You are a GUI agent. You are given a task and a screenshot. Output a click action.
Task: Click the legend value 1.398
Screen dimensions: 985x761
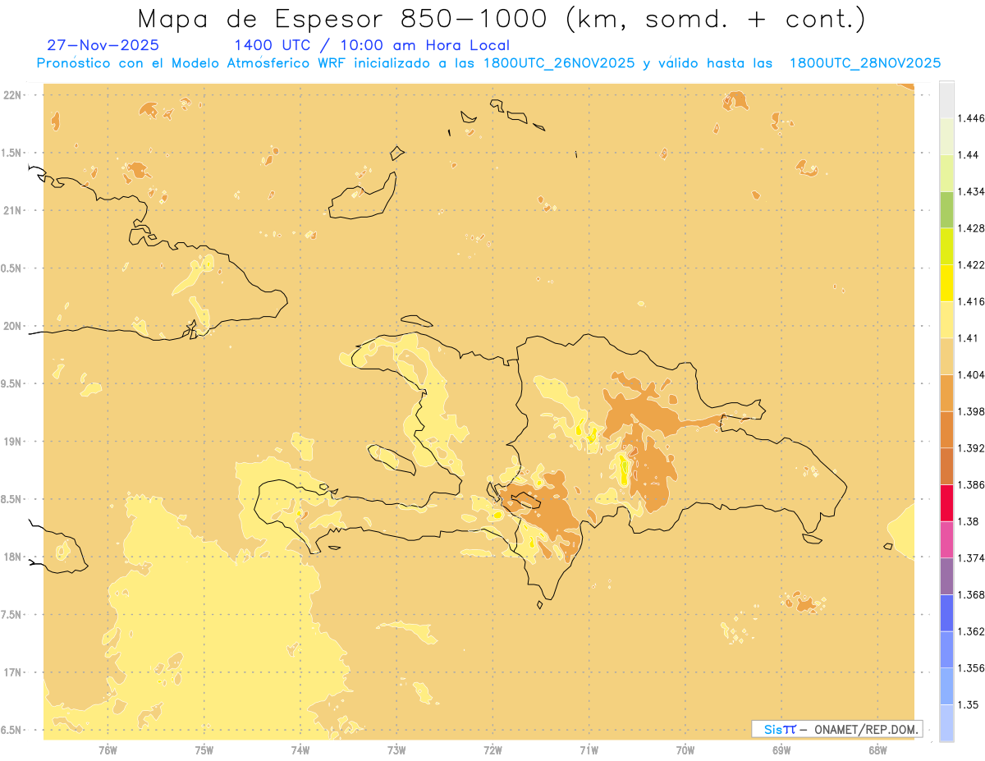(x=970, y=411)
